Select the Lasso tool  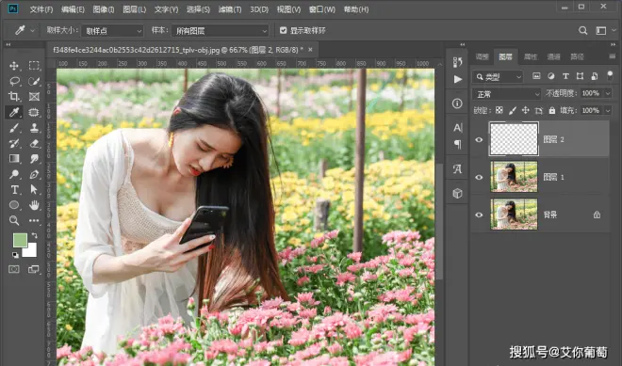click(x=14, y=81)
